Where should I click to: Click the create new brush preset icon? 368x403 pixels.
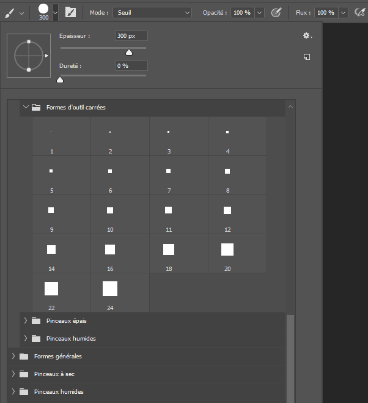tap(307, 56)
